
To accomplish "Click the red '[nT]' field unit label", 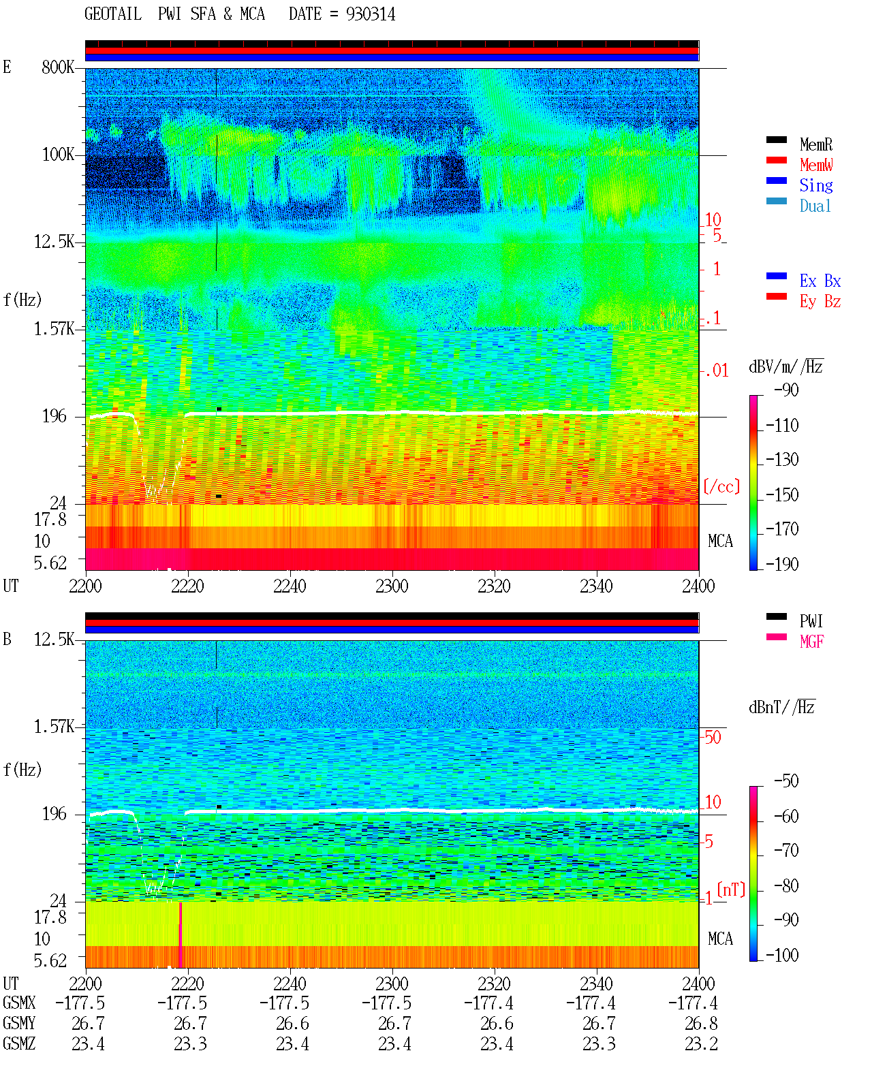I will [731, 890].
